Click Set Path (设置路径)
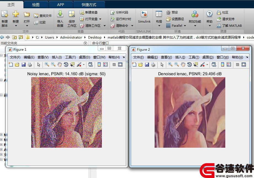The height and width of the screenshot is (178, 254). [x=175, y=19]
